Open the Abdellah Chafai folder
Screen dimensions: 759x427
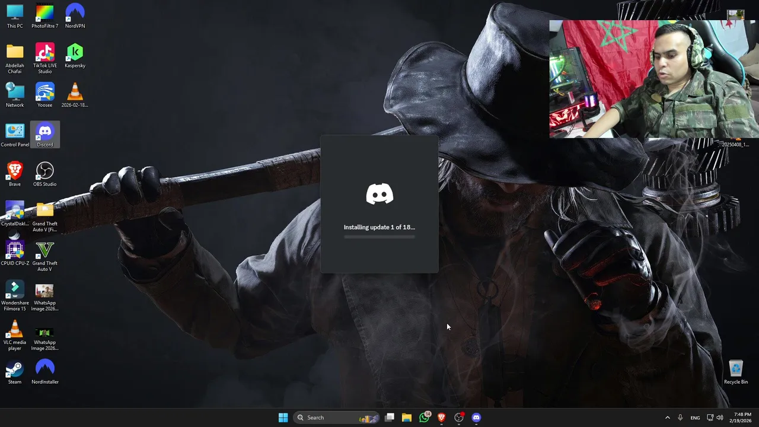click(x=15, y=58)
